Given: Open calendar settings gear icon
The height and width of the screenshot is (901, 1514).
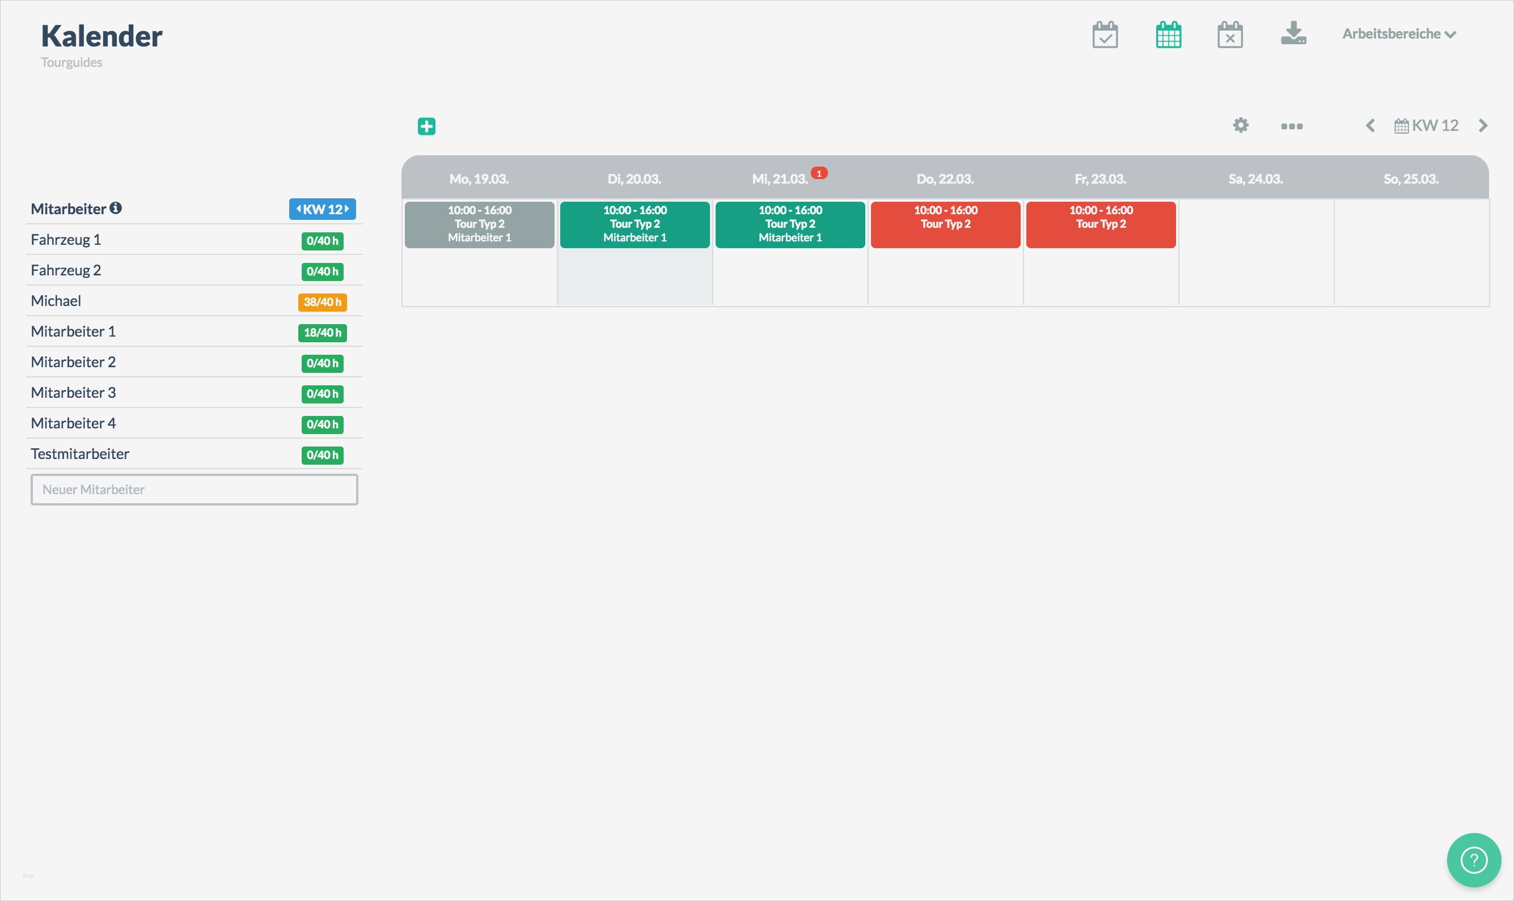Looking at the screenshot, I should [x=1241, y=125].
